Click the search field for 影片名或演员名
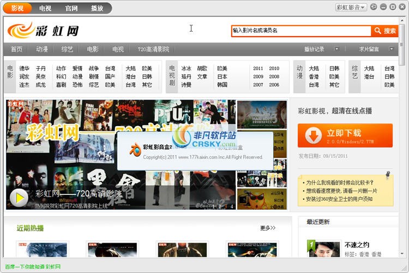Viewport: 409px width, 273px height. click(301, 31)
